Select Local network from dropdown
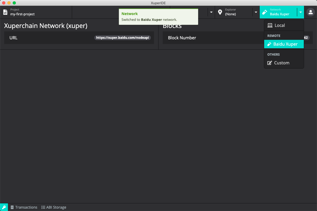 coord(284,25)
